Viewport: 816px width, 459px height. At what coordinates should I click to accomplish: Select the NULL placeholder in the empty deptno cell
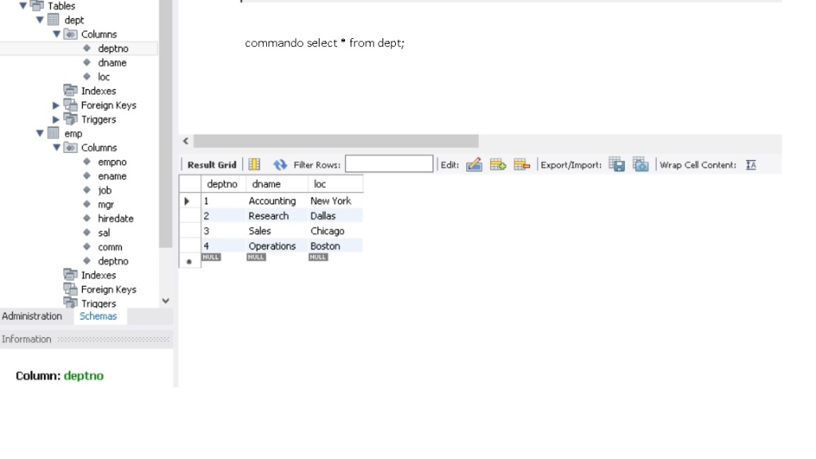pyautogui.click(x=210, y=257)
